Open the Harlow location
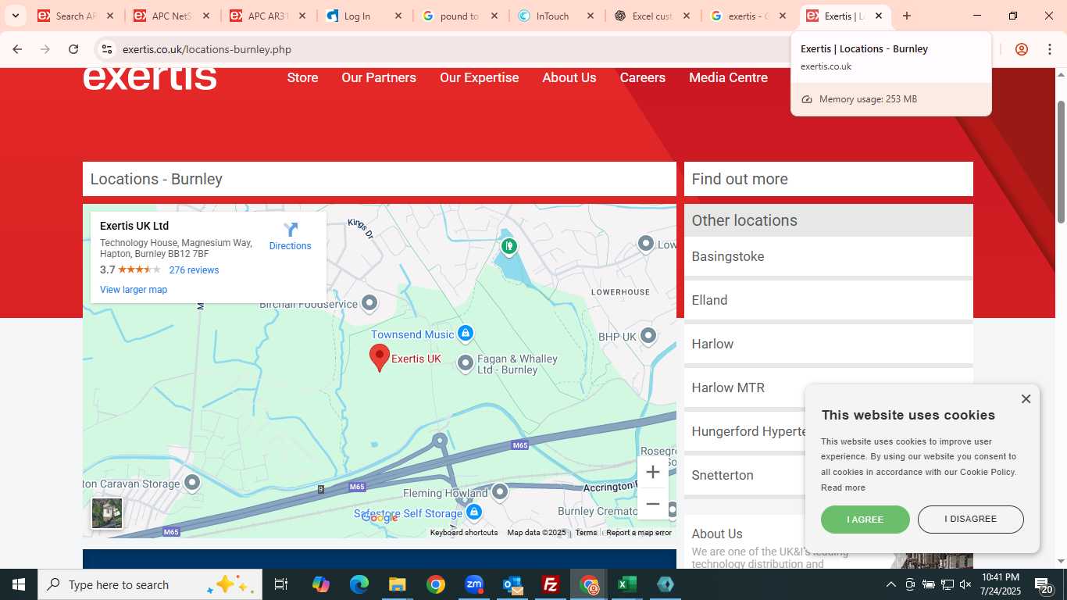The image size is (1067, 600). click(829, 344)
